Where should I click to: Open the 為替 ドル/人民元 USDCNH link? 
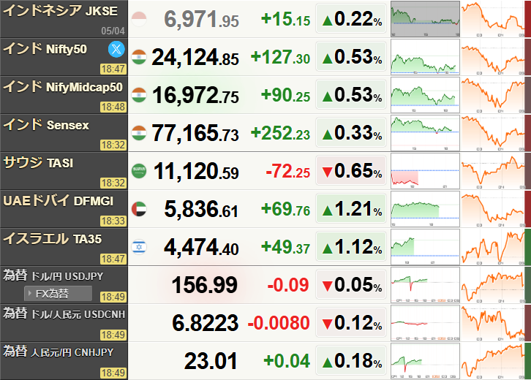pos(64,313)
